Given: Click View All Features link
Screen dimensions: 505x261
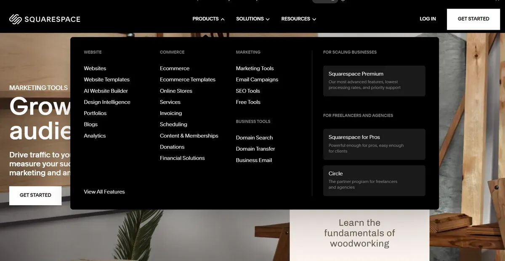Looking at the screenshot, I should [x=104, y=192].
